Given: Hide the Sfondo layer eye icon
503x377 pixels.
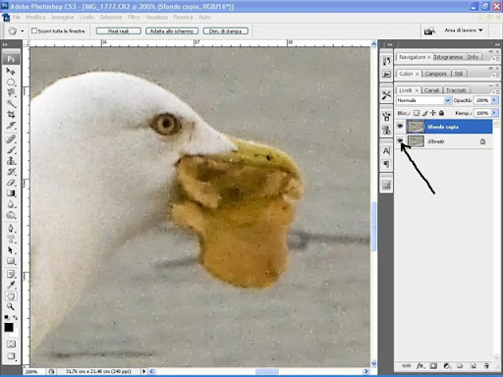Looking at the screenshot, I should [x=400, y=140].
